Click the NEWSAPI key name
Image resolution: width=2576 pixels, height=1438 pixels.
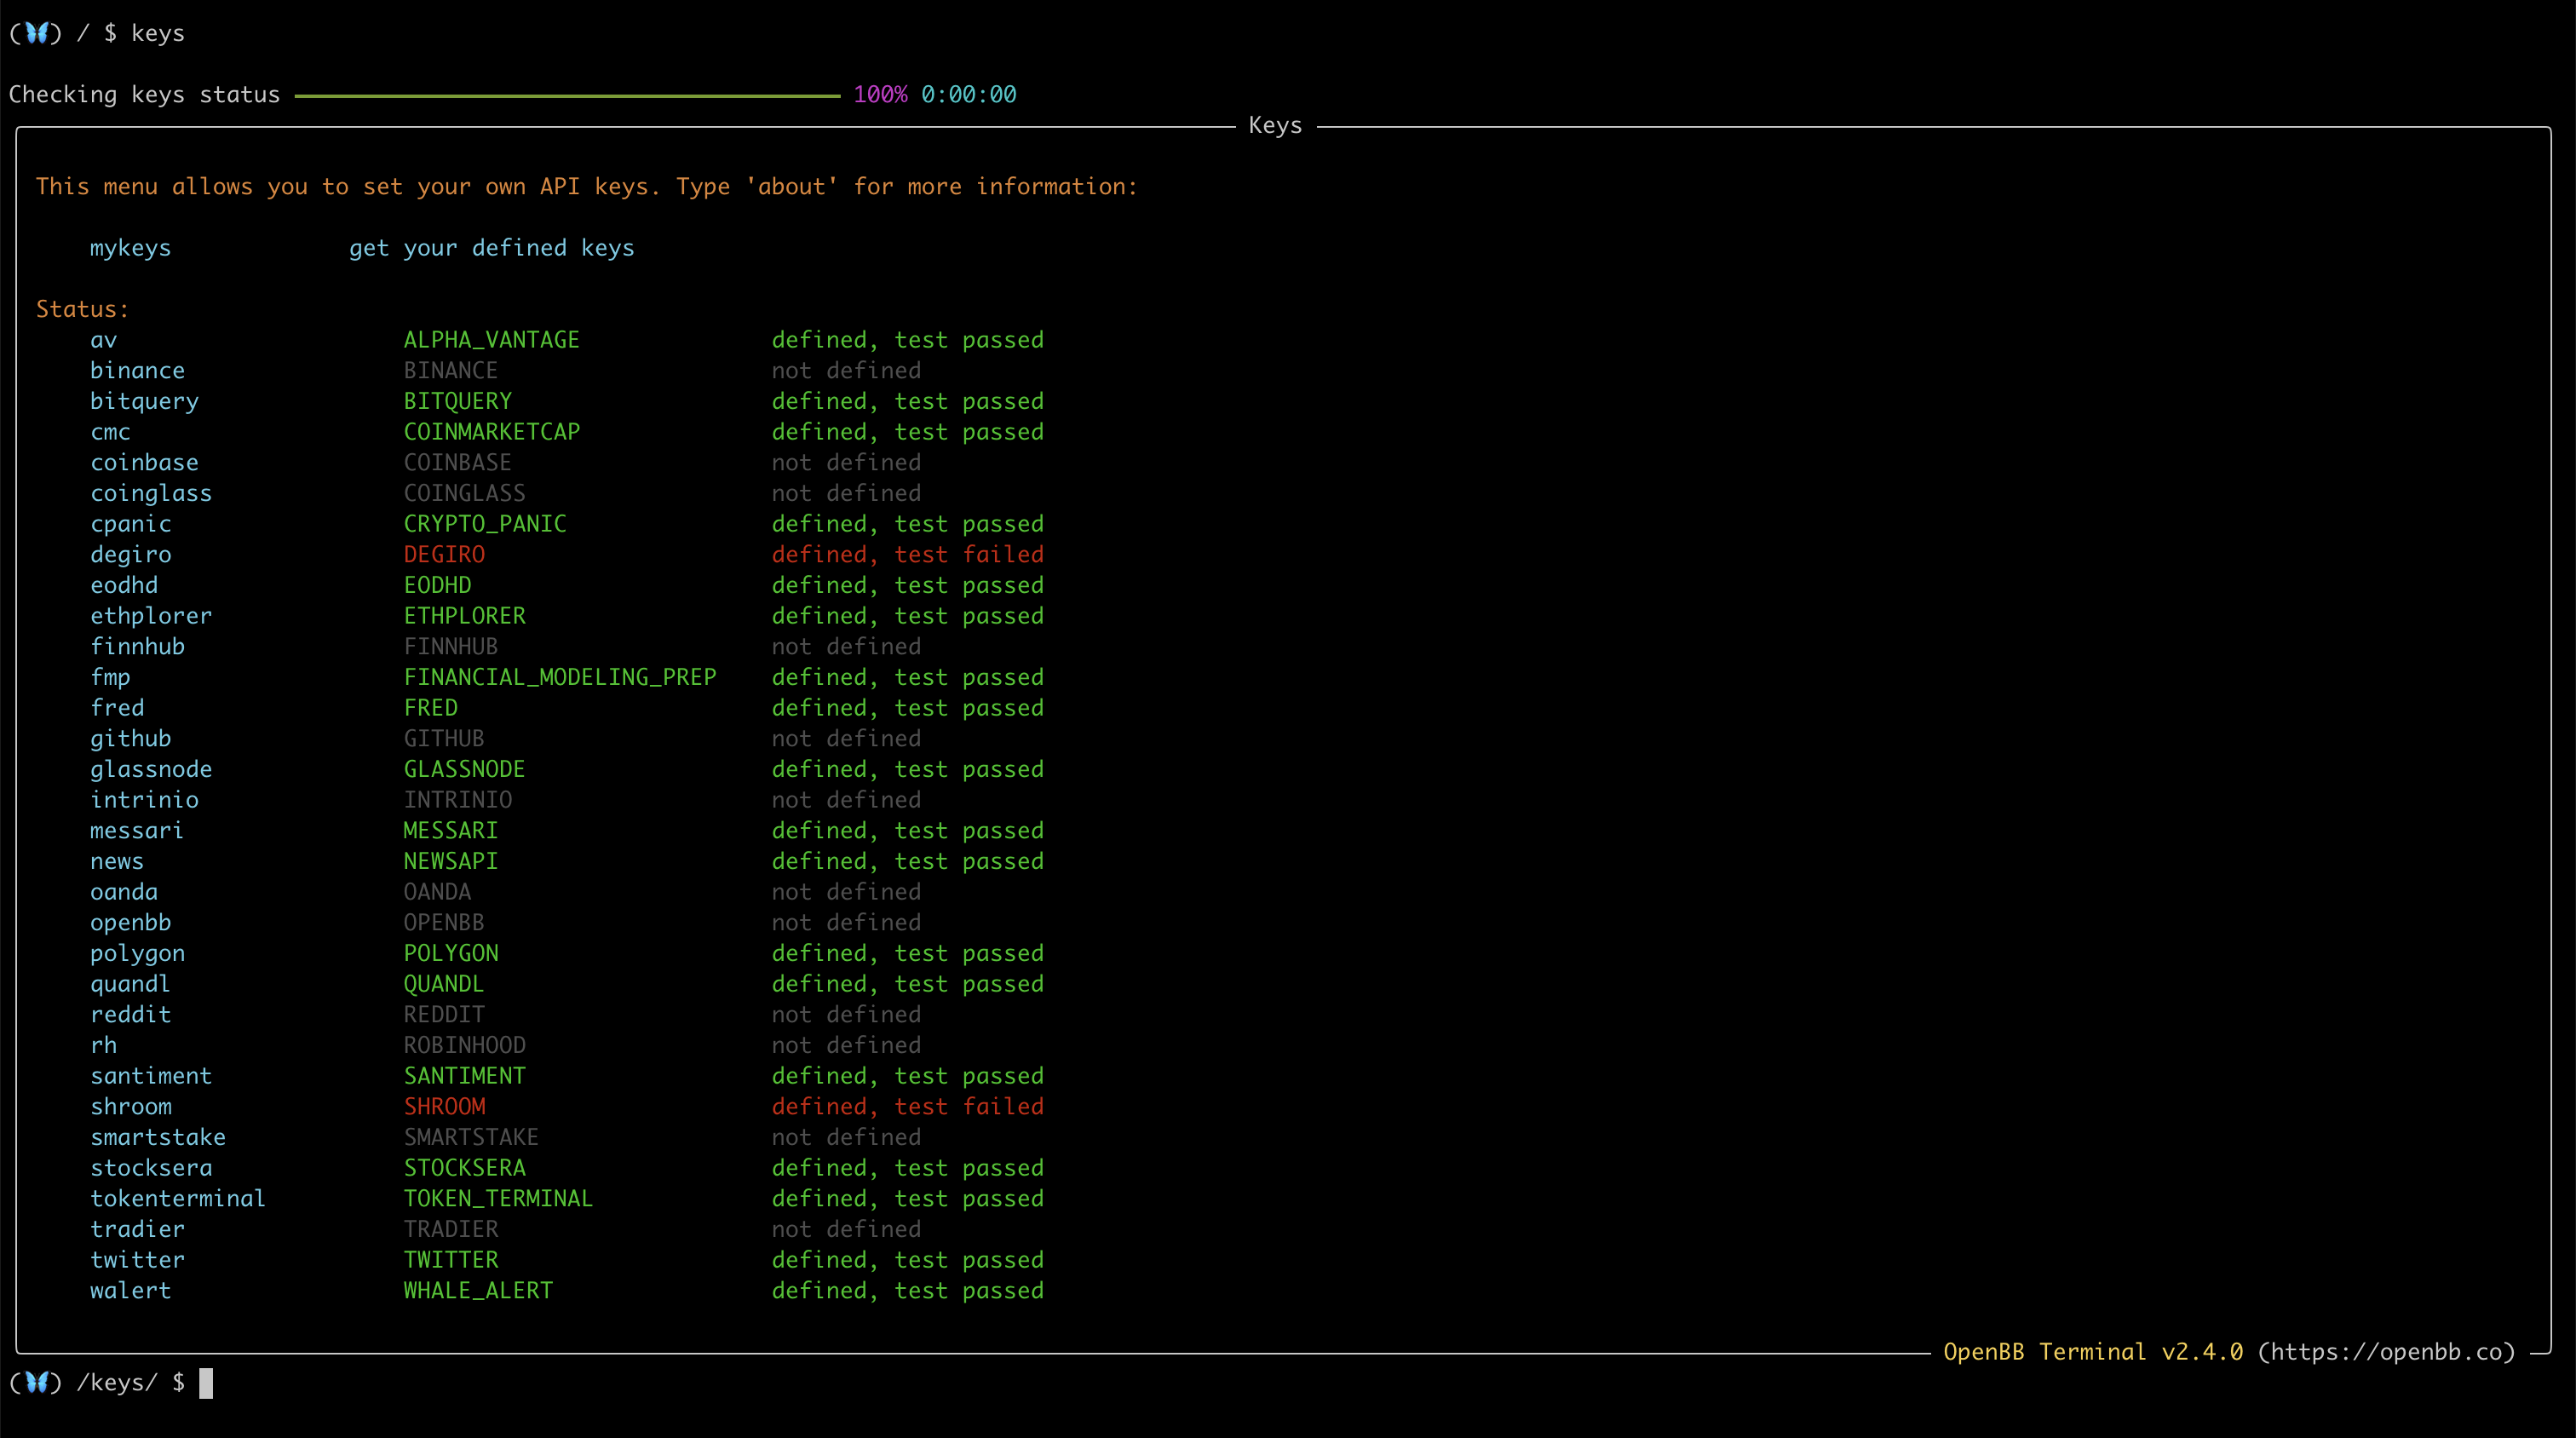[x=450, y=861]
